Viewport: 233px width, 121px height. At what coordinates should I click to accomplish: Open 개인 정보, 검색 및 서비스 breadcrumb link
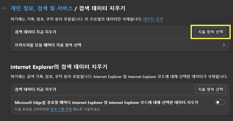(x=42, y=8)
